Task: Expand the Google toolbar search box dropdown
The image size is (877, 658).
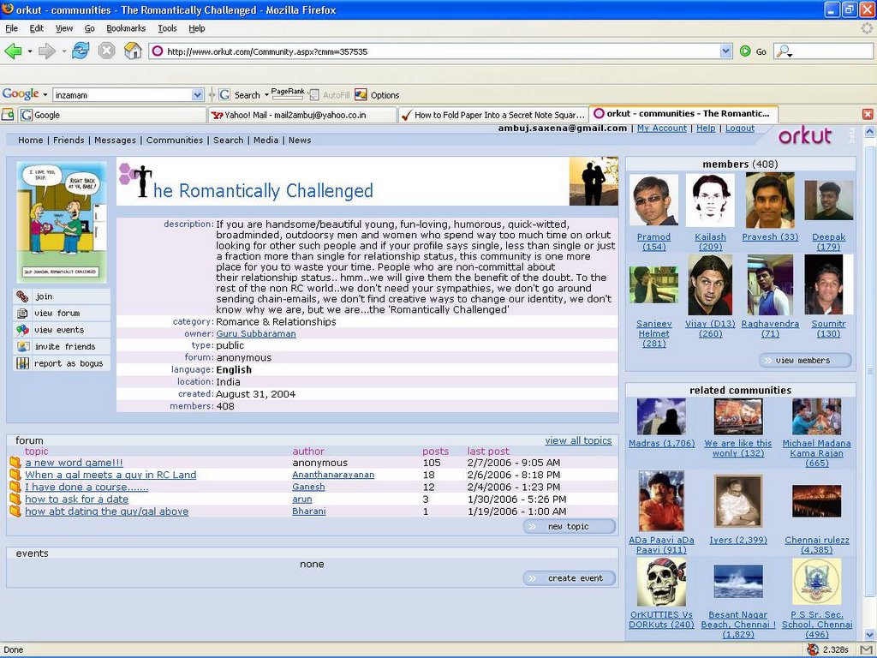Action: (197, 94)
